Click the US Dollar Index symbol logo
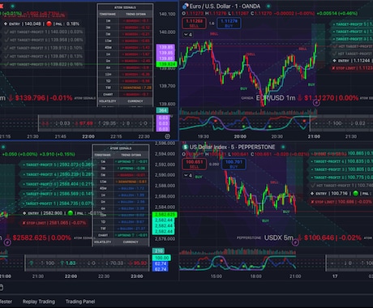373x308 pixels. pos(185,147)
